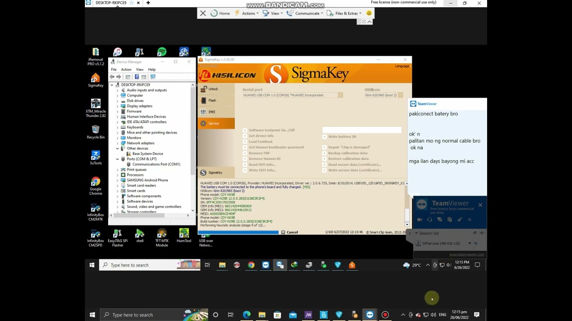Viewport: 572px width, 321px height.
Task: Select the shell desktop shortcut
Action: [x=140, y=236]
